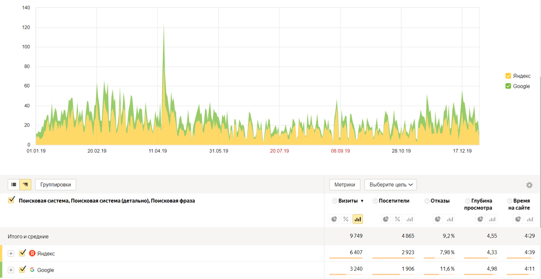Screen dimensions: 541x279
Task: Uncheck the Яндекс row checkbox
Action: click(x=23, y=253)
